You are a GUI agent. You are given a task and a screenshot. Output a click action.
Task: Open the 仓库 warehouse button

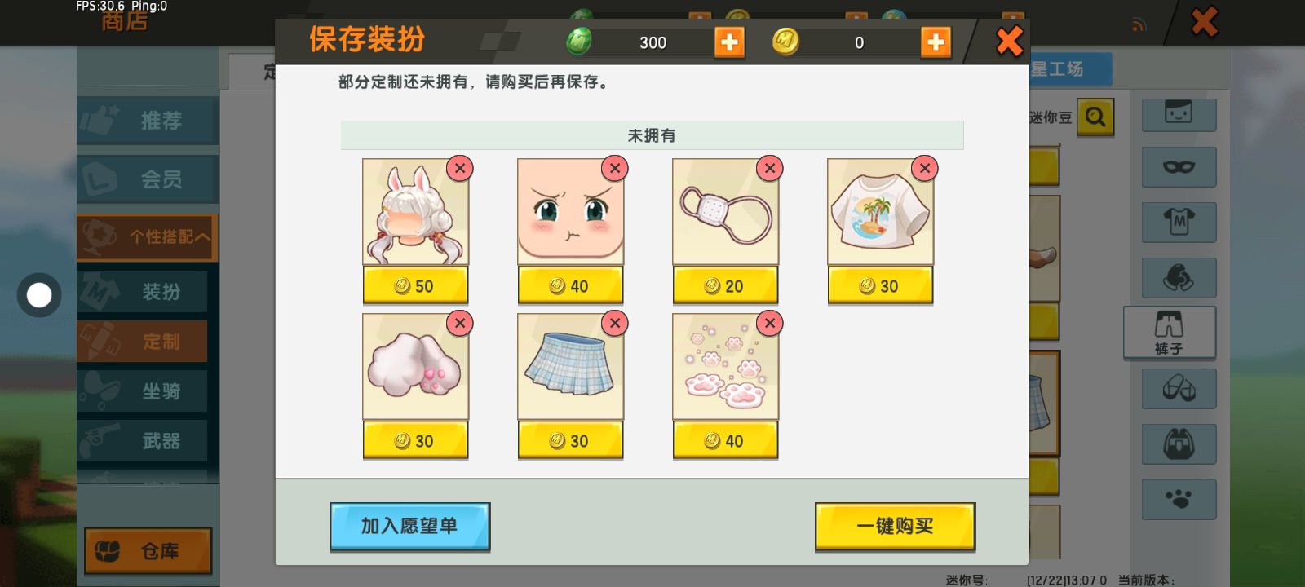pos(148,551)
